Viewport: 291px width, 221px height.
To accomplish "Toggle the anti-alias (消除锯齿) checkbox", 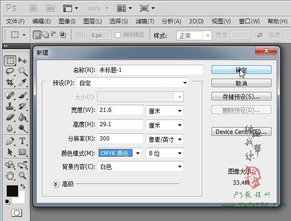I will [x=118, y=35].
